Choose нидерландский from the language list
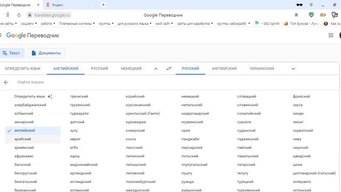 [x=195, y=114]
